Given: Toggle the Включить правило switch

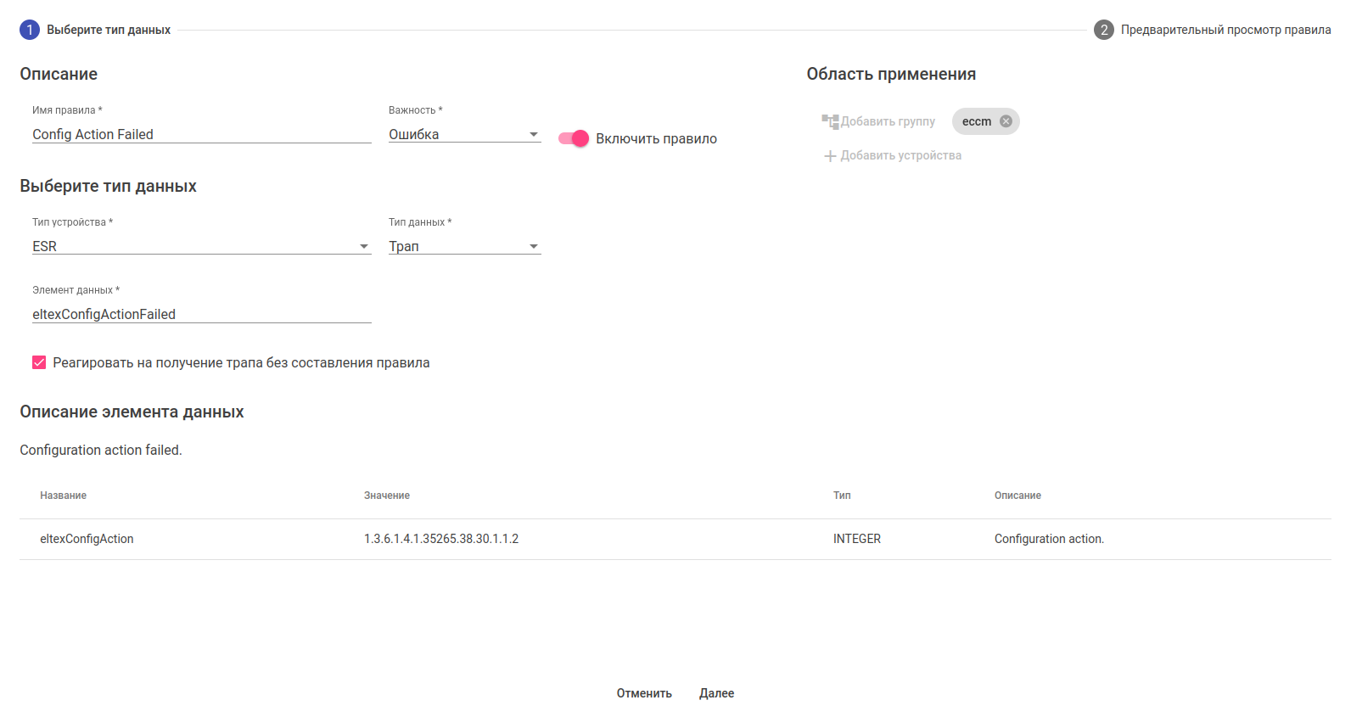Looking at the screenshot, I should 574,138.
